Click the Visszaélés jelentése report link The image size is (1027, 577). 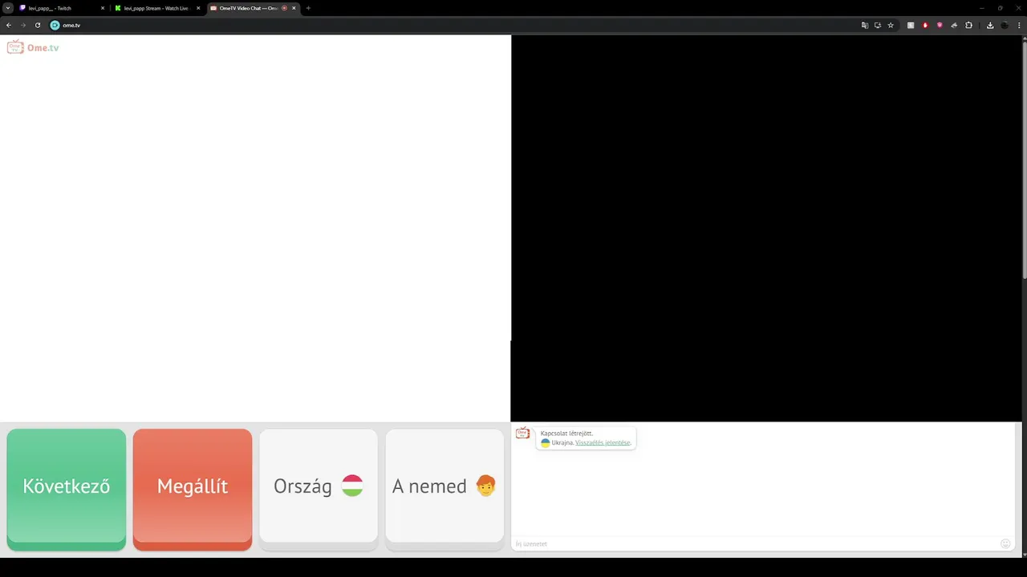tap(603, 442)
